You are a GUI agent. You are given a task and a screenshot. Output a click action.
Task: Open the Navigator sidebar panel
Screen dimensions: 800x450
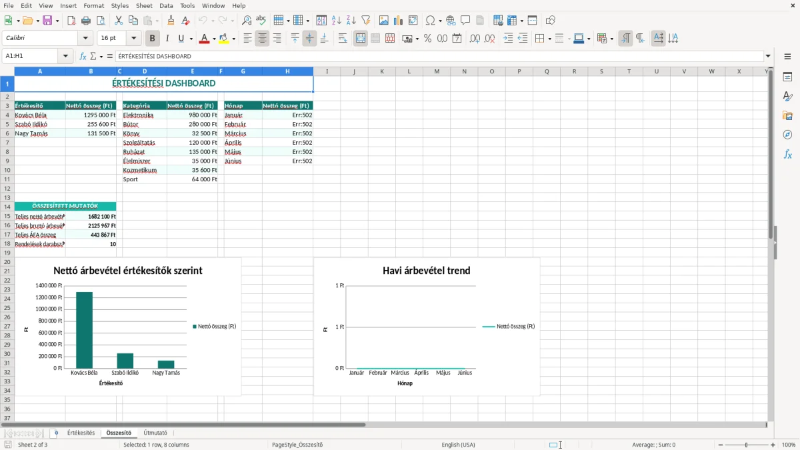click(x=787, y=135)
